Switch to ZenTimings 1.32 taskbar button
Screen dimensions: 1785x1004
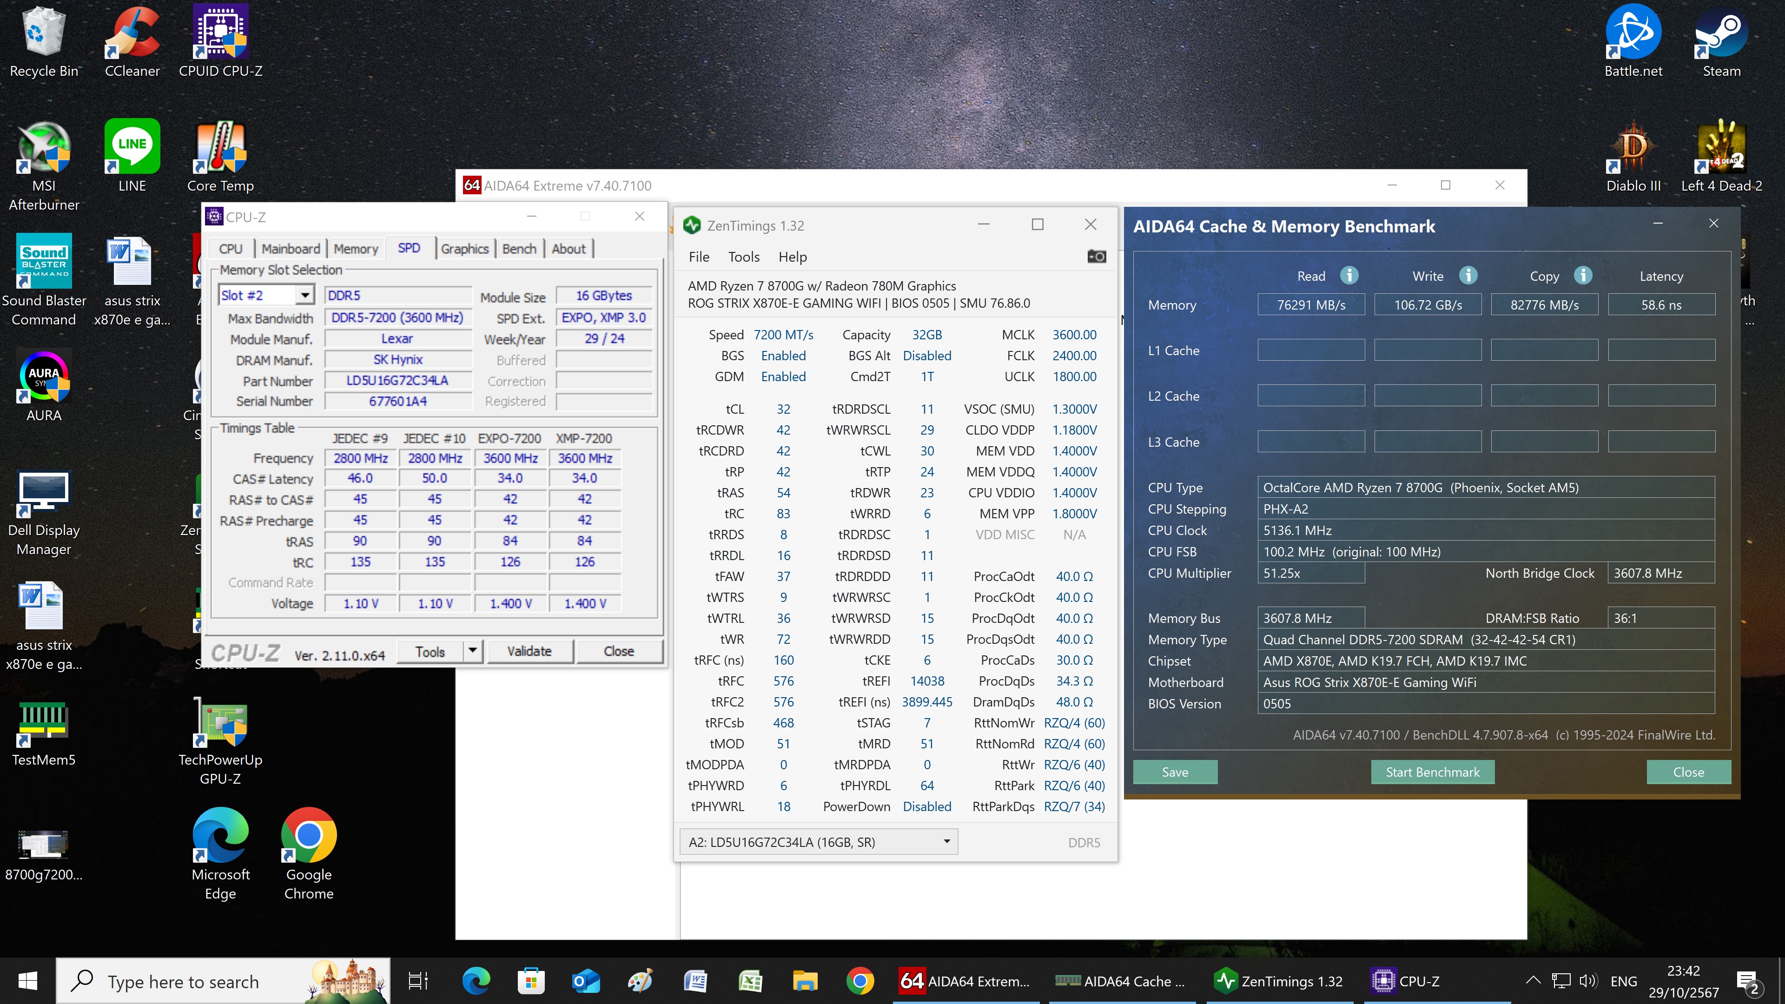1279,981
